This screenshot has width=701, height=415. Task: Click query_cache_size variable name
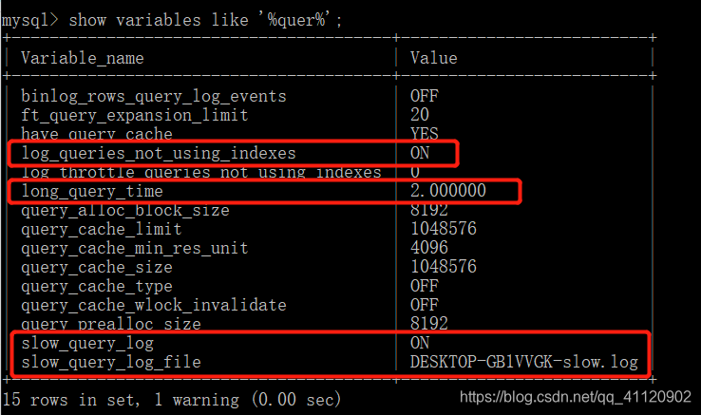[97, 267]
